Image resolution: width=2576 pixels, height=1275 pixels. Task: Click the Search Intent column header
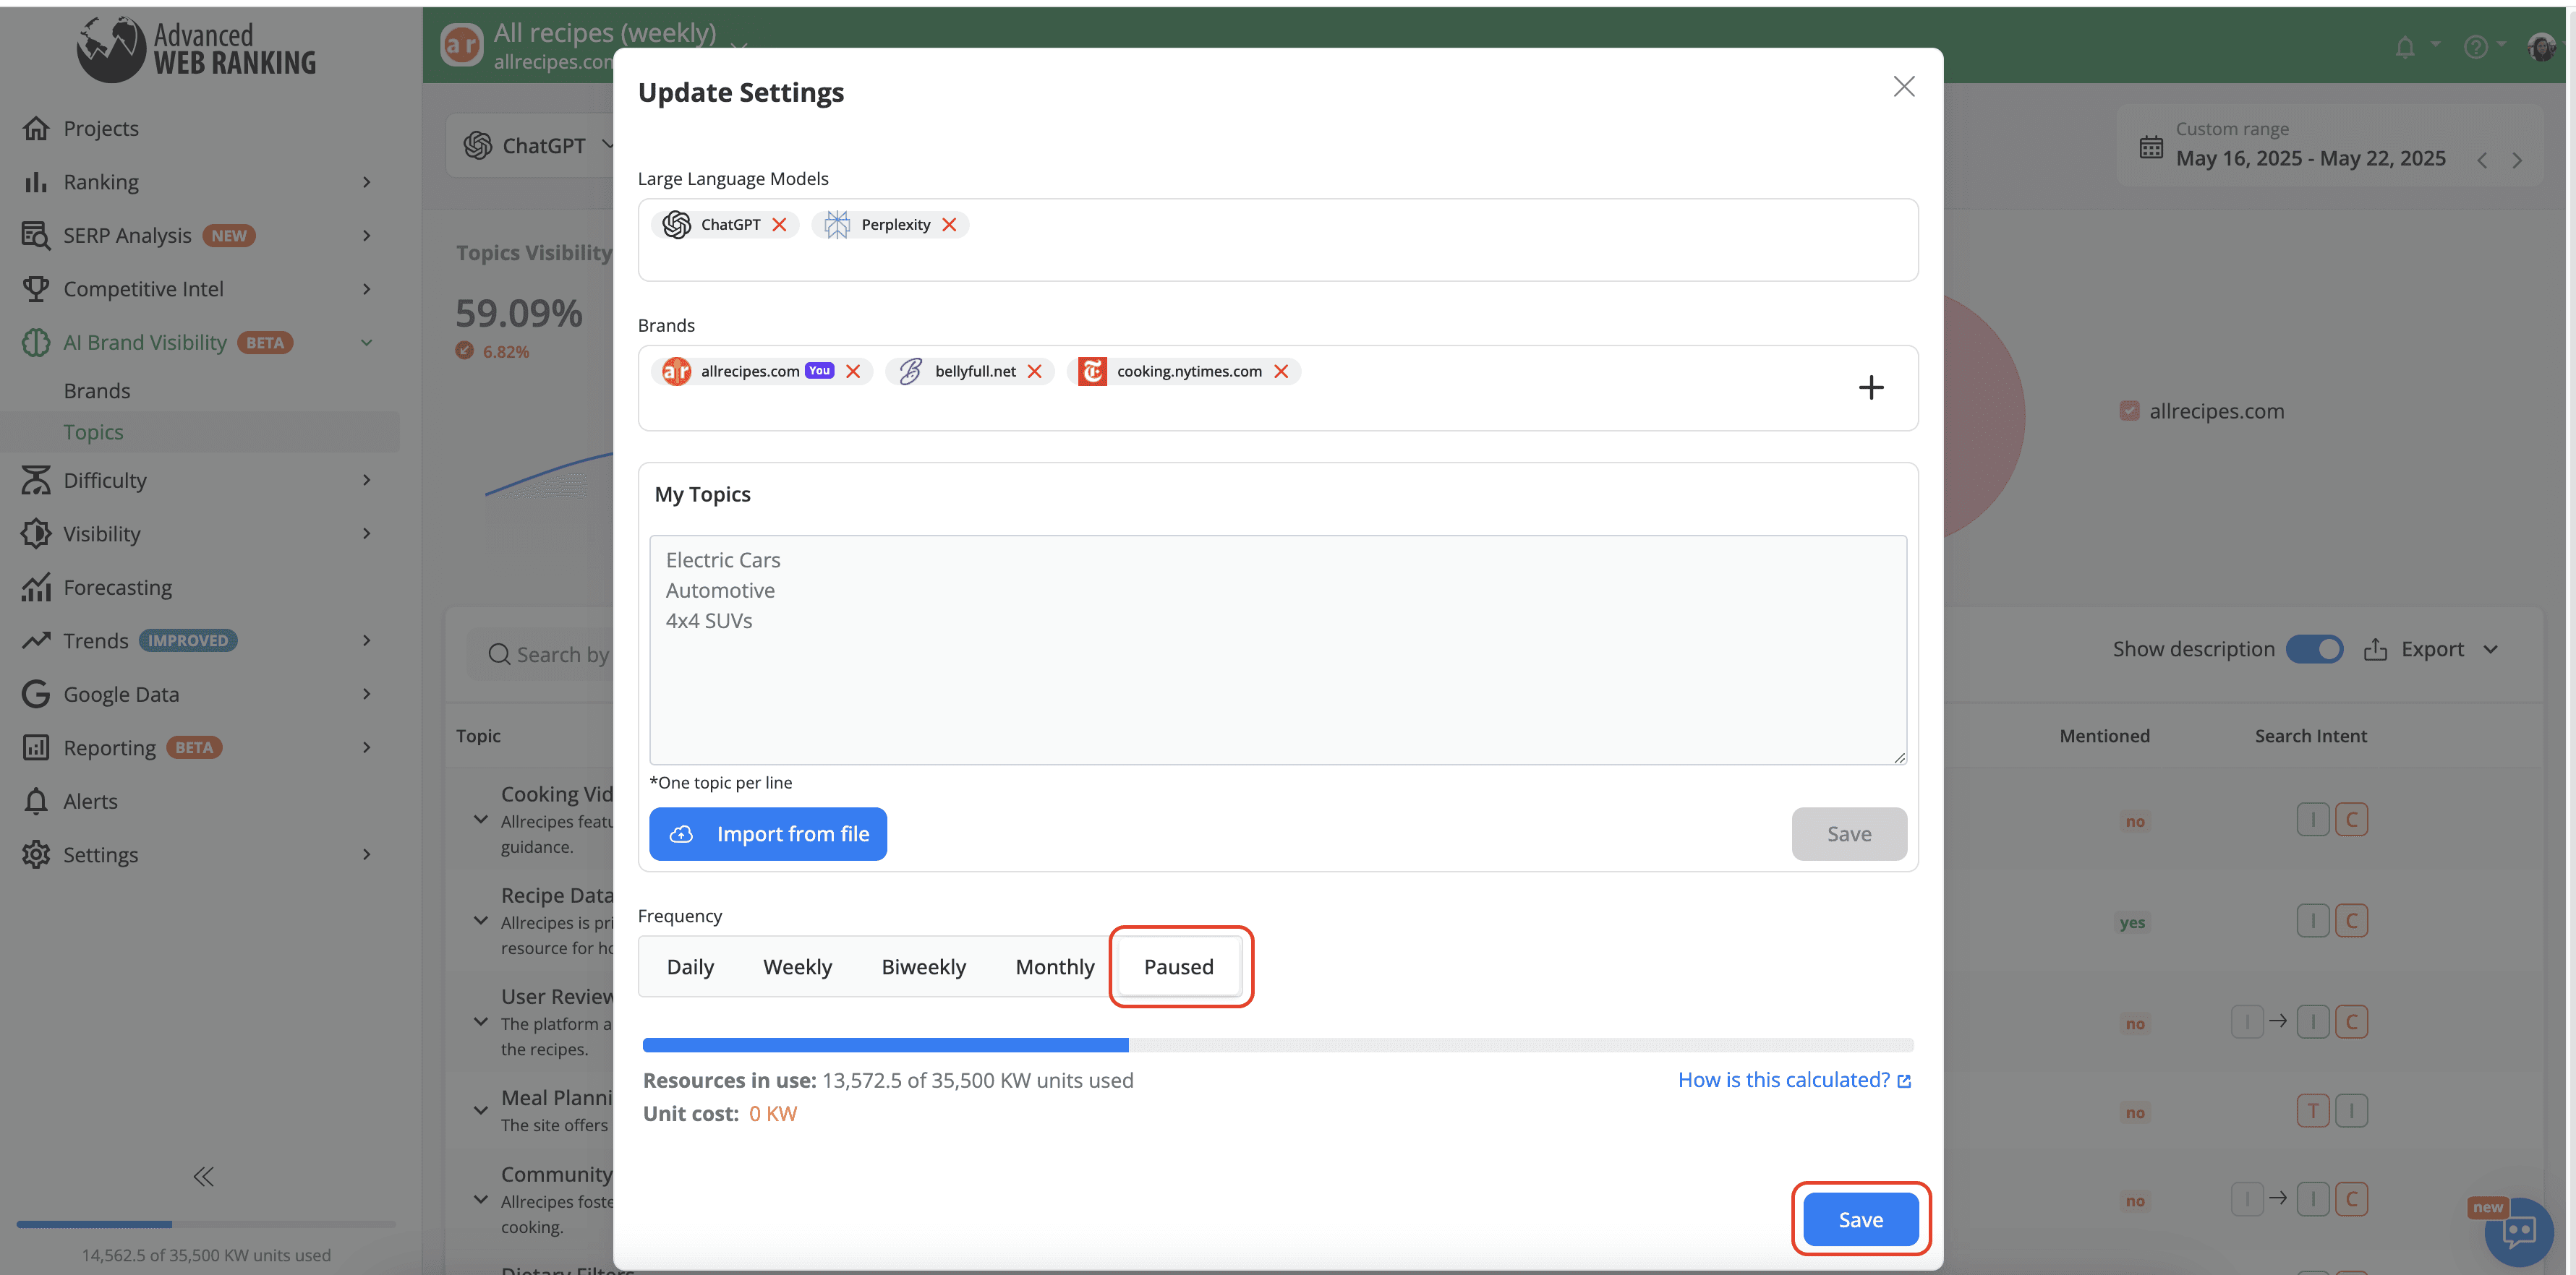(2310, 737)
